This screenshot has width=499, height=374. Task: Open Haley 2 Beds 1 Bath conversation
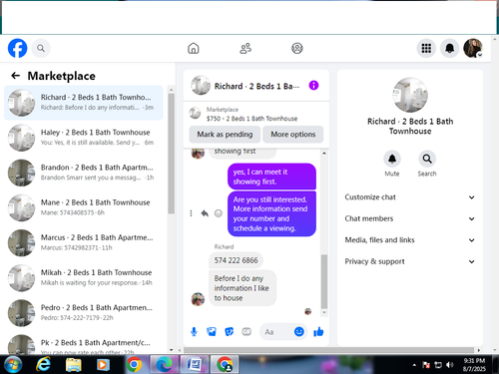pyautogui.click(x=84, y=138)
